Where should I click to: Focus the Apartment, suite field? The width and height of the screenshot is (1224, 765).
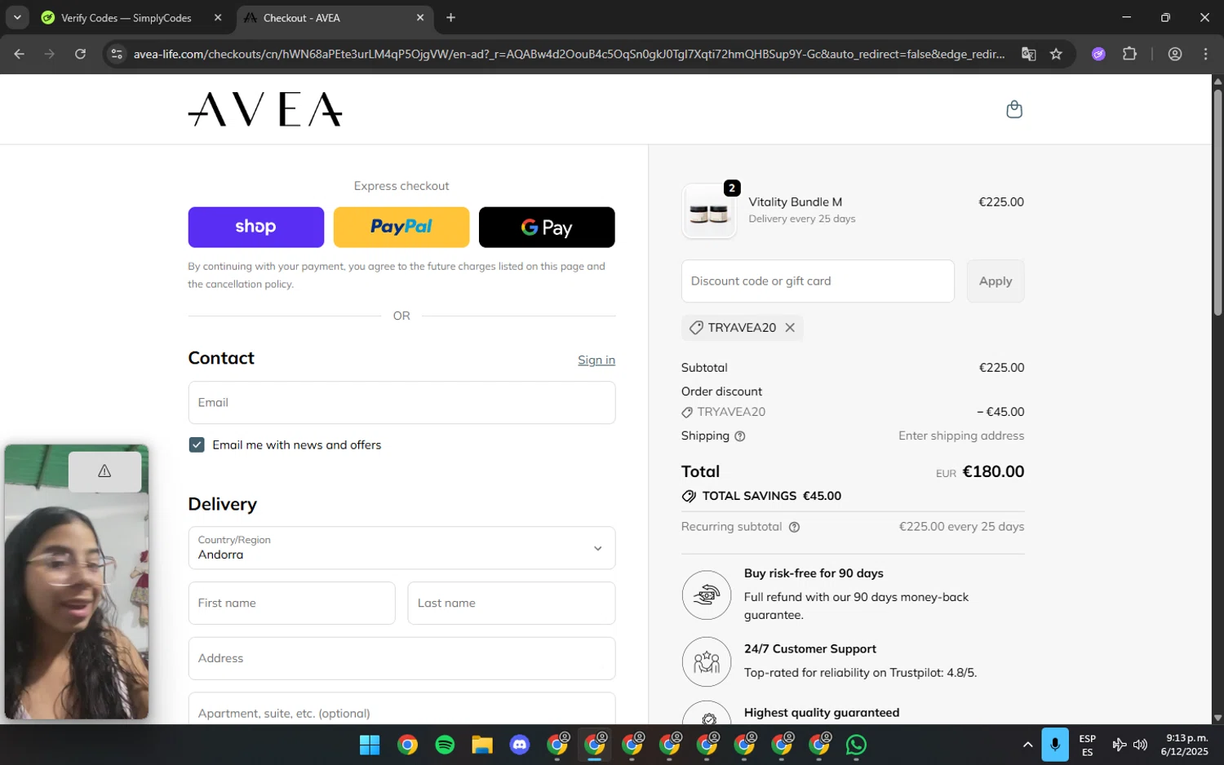pyautogui.click(x=401, y=710)
